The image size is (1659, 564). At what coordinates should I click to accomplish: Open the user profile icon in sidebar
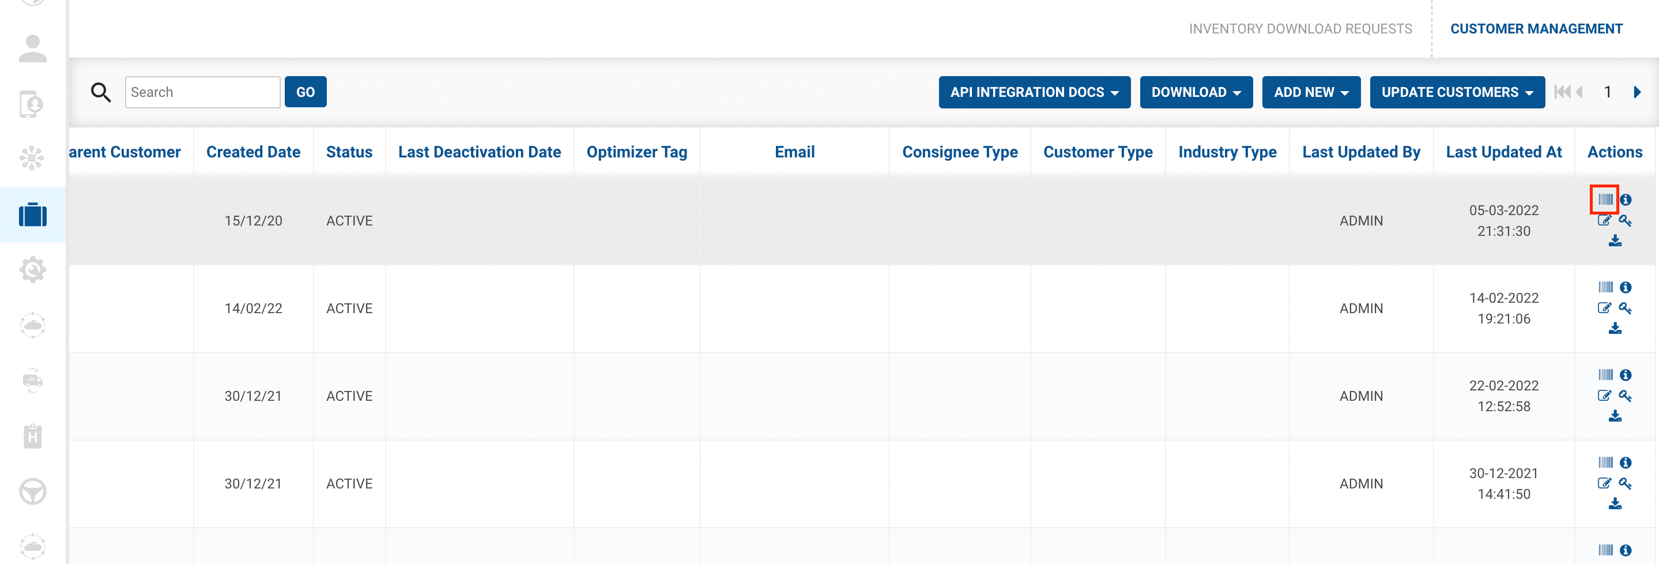point(33,49)
